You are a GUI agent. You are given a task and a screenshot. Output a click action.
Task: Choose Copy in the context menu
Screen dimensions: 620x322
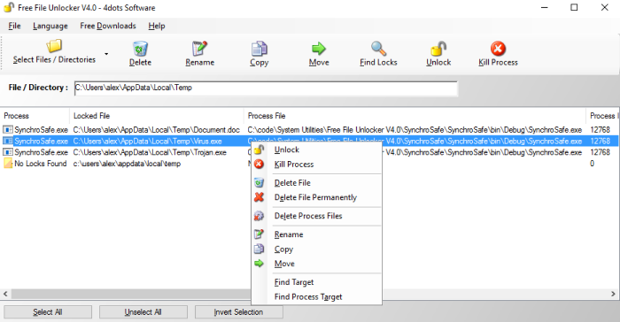pos(316,249)
